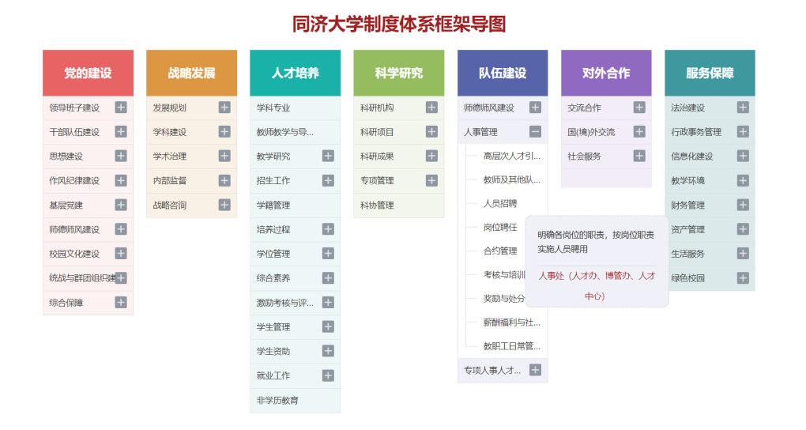
Task: Expand 综合保障 plus icon
Action: [121, 303]
